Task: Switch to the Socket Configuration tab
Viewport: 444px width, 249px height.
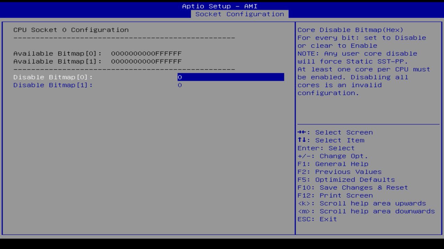Action: (240, 14)
